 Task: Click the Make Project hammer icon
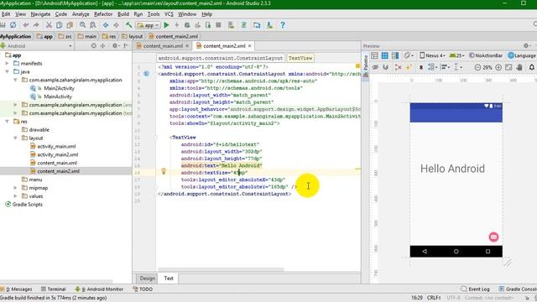[x=128, y=25]
